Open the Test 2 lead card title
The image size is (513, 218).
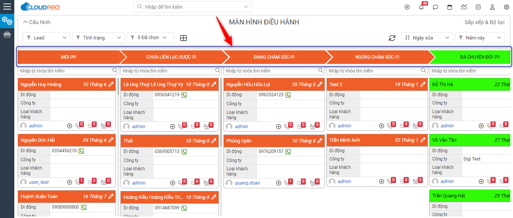(336, 85)
